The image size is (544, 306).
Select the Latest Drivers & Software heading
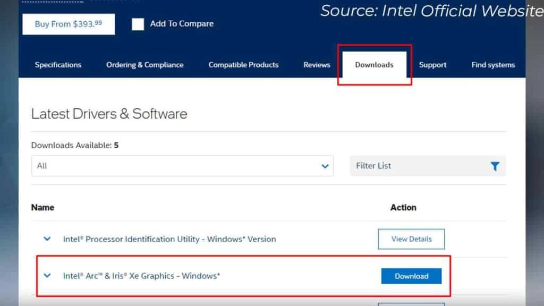tap(109, 114)
